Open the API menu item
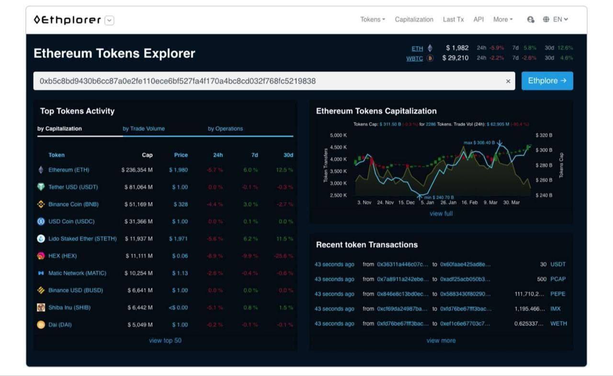Image resolution: width=613 pixels, height=376 pixels. tap(478, 20)
